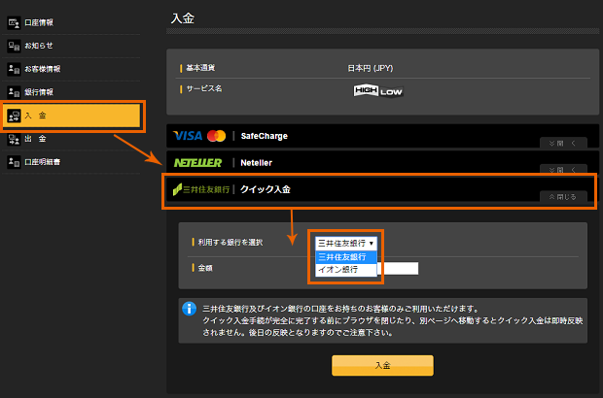
Task: Select the 出金 menu item
Action: (35, 139)
